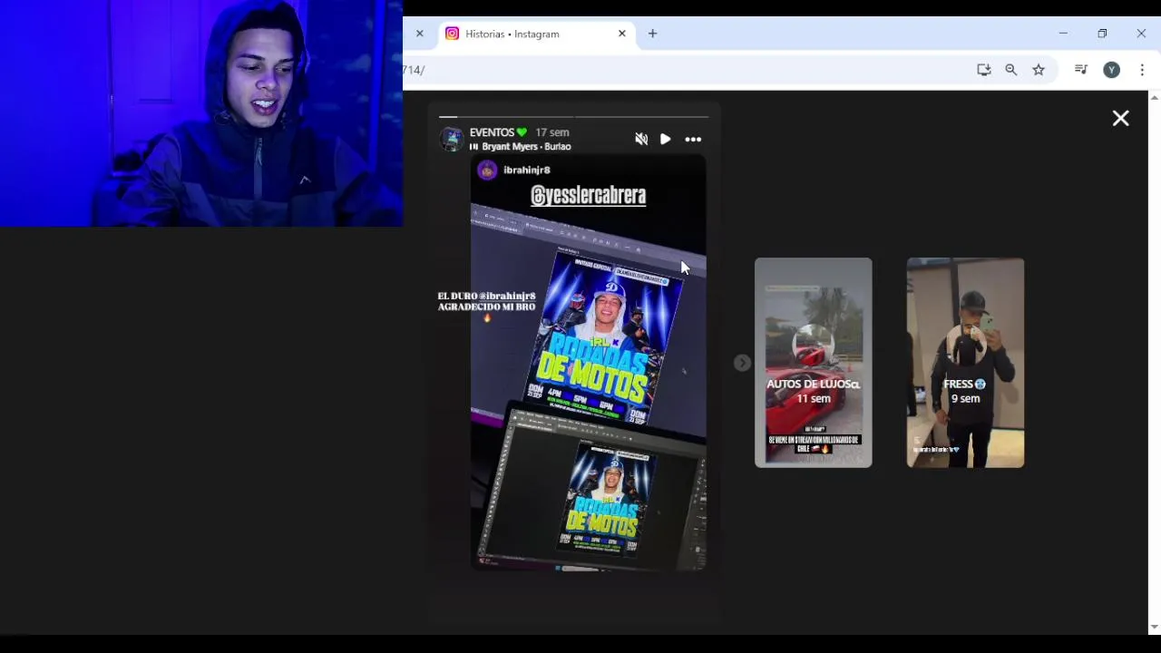Click the page scrollbar down arrow

(1154, 627)
